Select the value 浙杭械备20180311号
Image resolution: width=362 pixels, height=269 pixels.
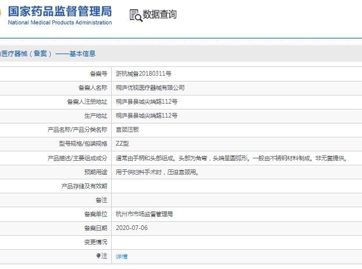point(143,74)
